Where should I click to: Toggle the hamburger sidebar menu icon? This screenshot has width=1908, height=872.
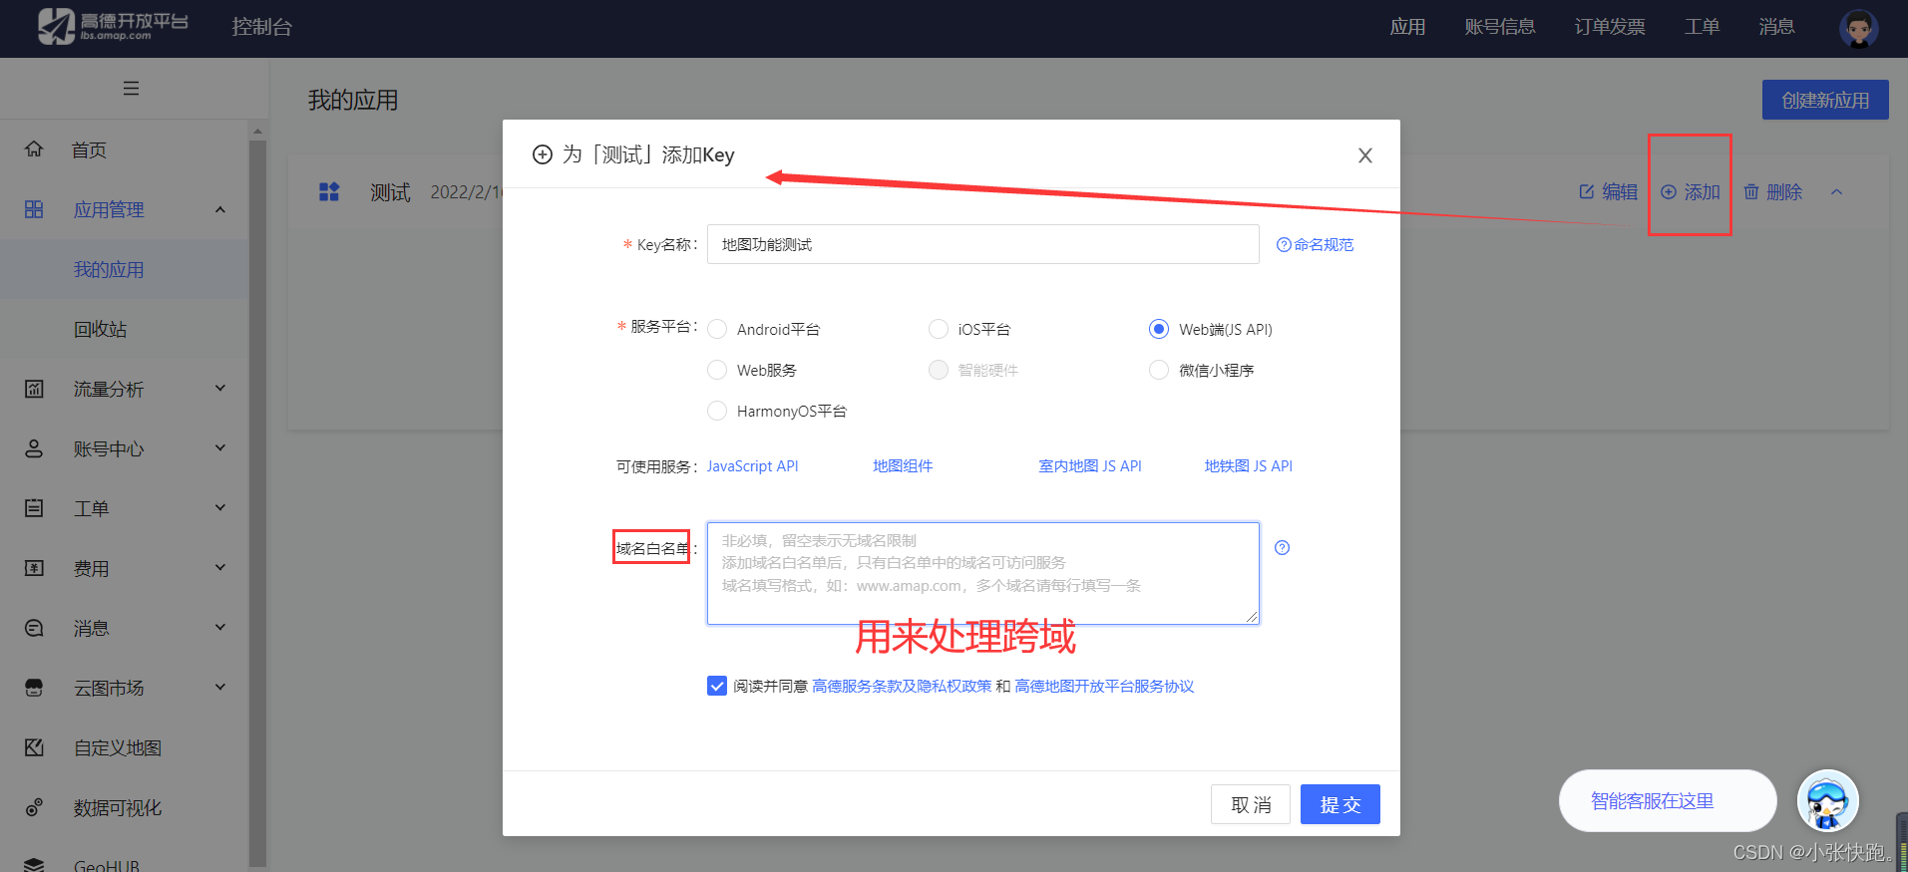pos(131,89)
